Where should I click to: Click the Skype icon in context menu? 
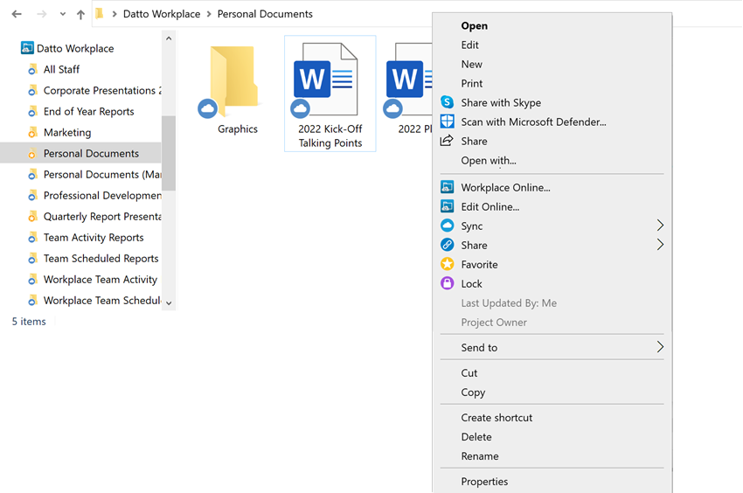point(448,102)
